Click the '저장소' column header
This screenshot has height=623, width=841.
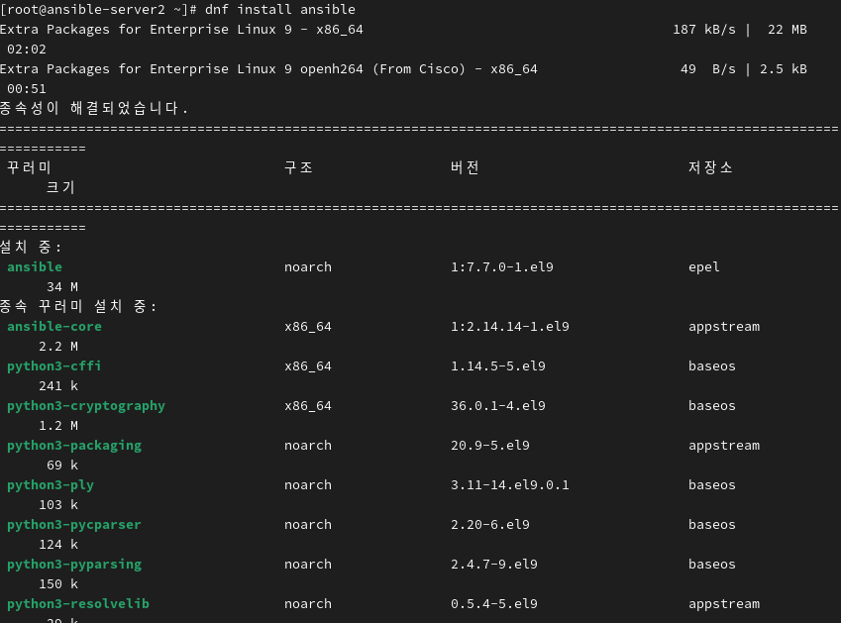point(710,167)
